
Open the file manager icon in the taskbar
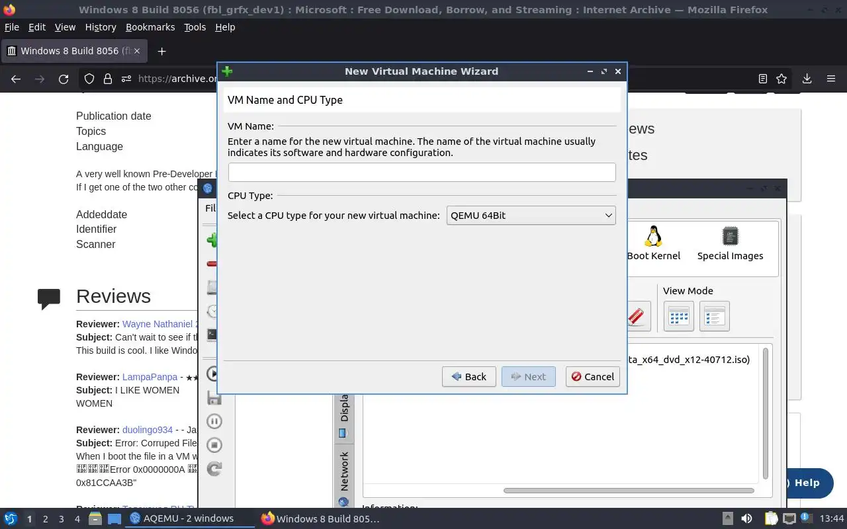(95, 518)
